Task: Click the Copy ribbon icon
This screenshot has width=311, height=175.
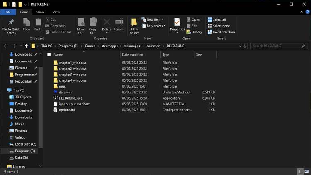Action: click(27, 22)
